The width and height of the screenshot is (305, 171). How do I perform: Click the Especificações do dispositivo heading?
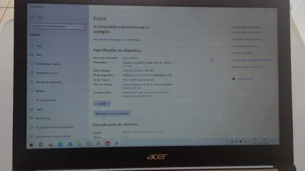click(x=117, y=50)
